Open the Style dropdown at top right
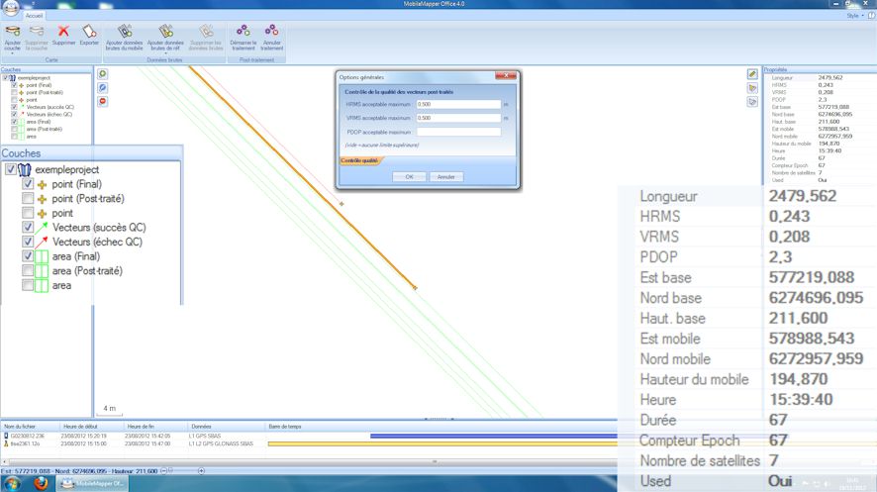The height and width of the screenshot is (492, 877). tap(855, 16)
